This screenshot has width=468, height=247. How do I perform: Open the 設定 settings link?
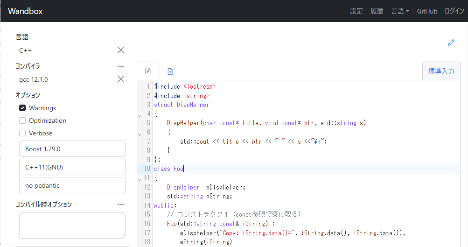[356, 11]
